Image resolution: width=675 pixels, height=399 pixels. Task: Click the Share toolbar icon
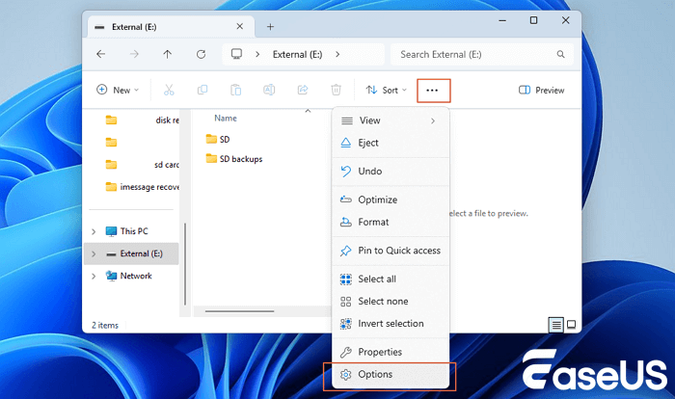coord(303,90)
